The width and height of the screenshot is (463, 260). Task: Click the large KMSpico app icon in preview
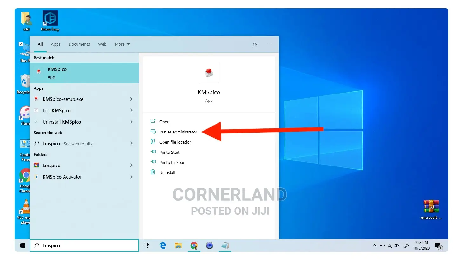click(209, 73)
